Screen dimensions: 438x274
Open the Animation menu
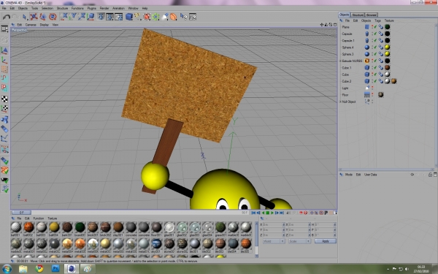(x=118, y=8)
